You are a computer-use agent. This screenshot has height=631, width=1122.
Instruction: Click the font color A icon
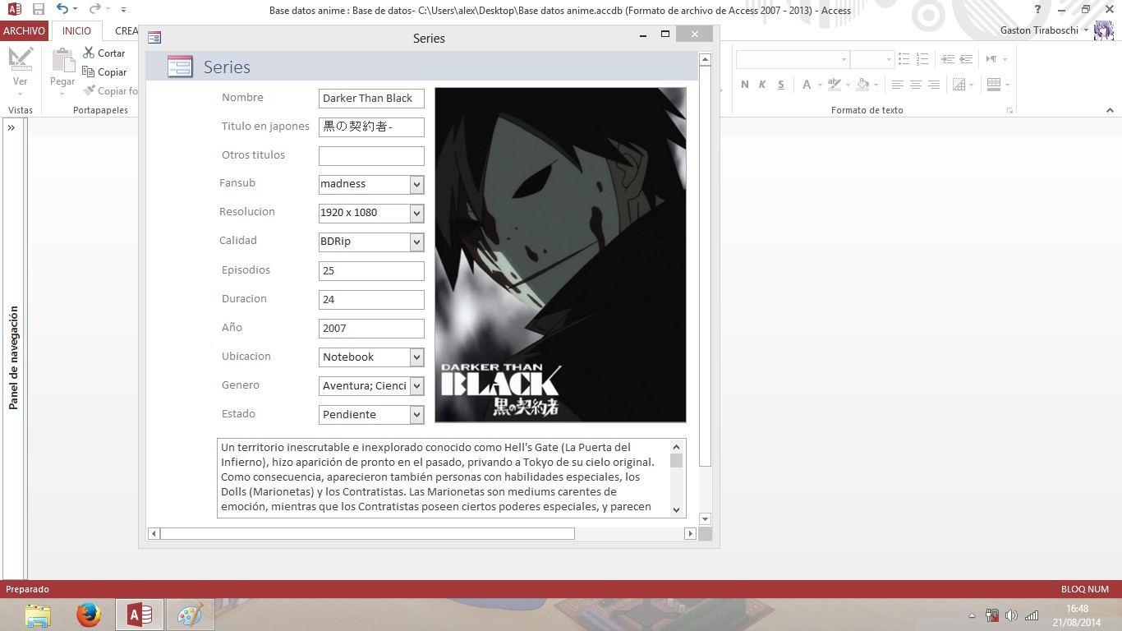807,85
